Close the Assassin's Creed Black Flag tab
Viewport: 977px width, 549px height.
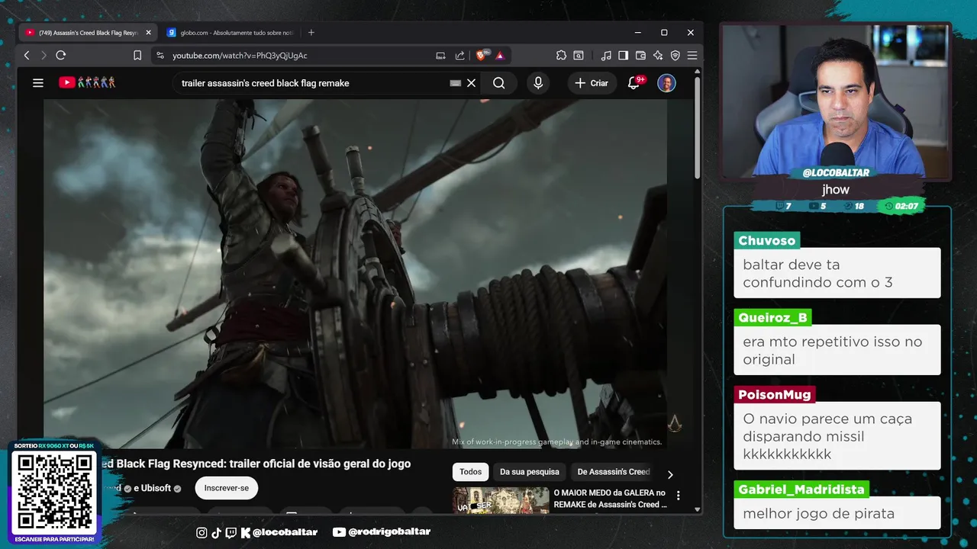click(x=148, y=32)
